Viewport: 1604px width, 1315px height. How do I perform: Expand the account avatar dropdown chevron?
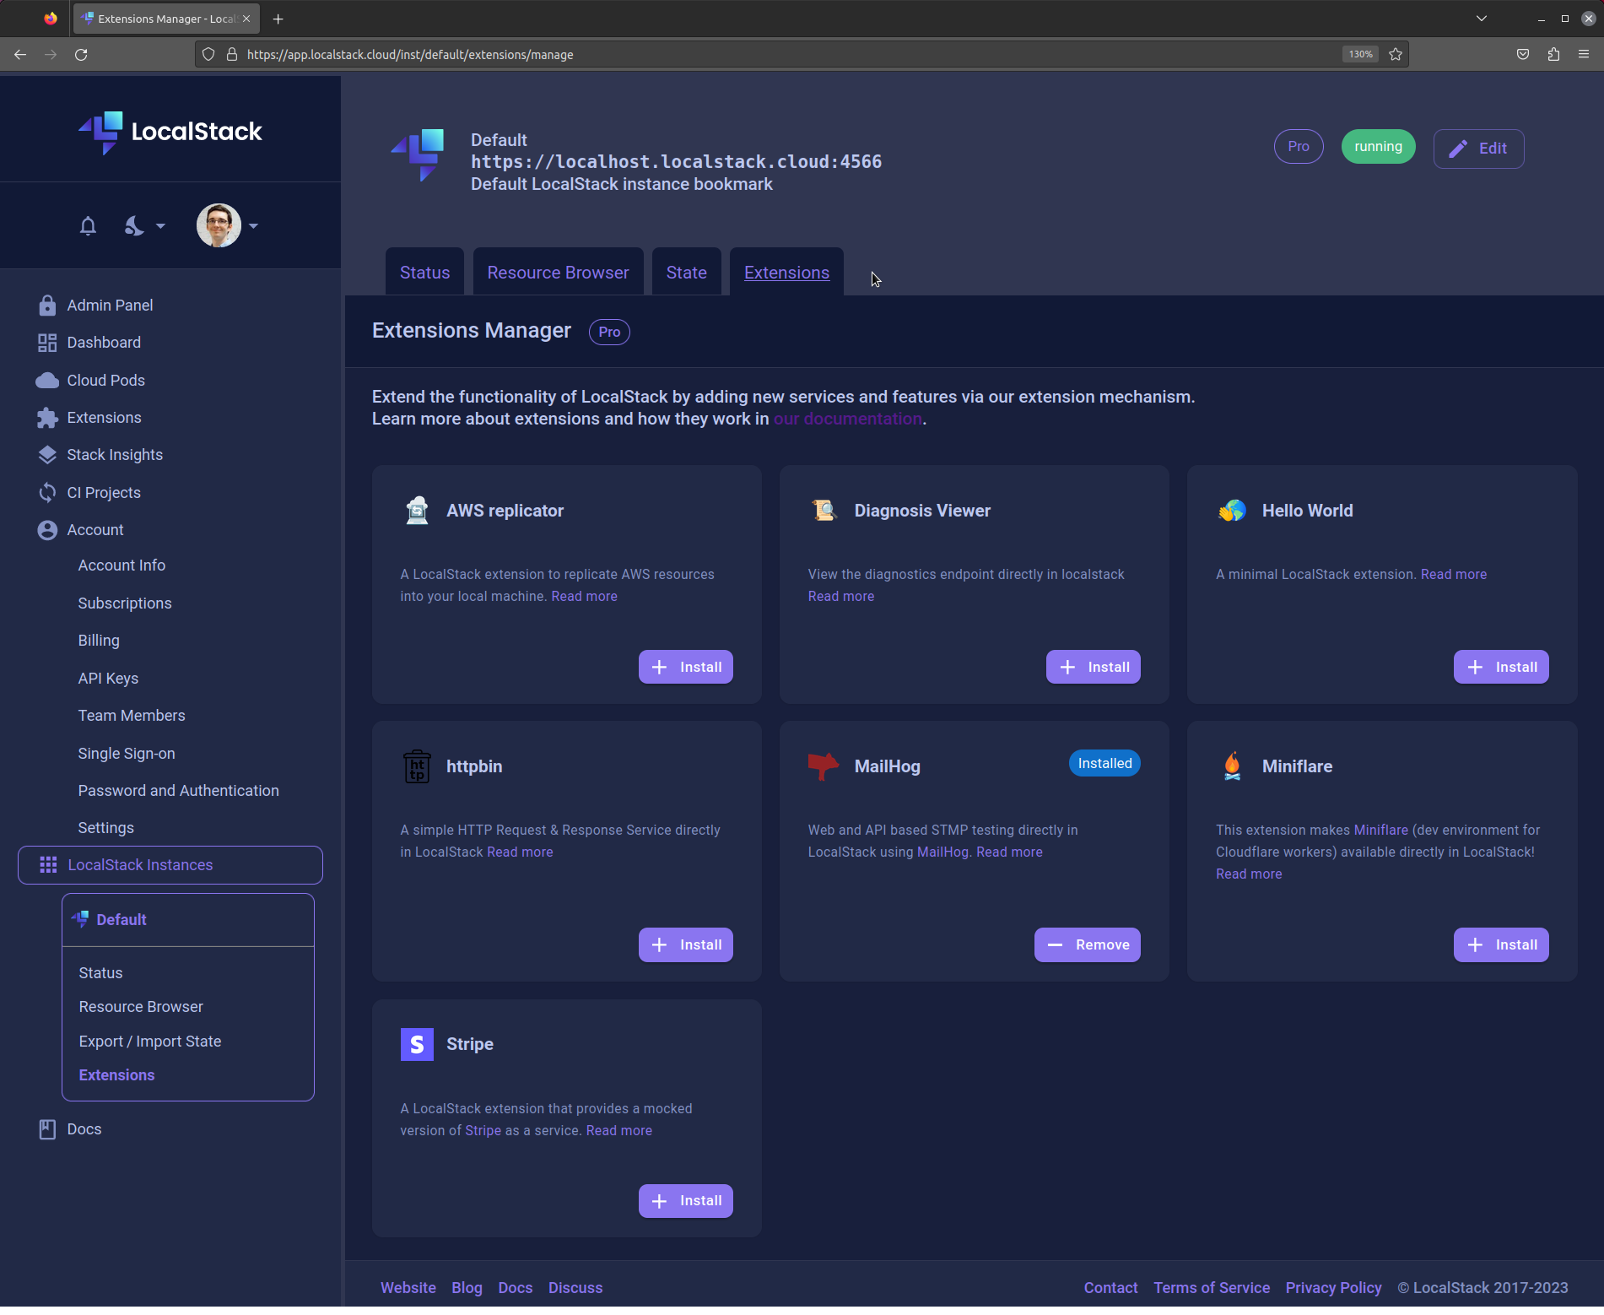click(253, 225)
